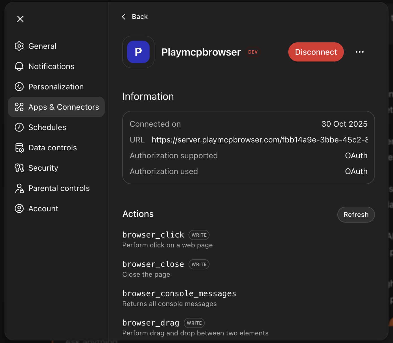
Task: Open Personalization settings
Action: [x=56, y=87]
